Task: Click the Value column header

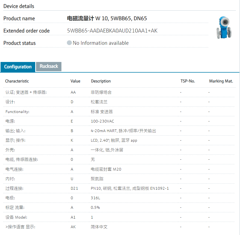Action: tap(75, 81)
